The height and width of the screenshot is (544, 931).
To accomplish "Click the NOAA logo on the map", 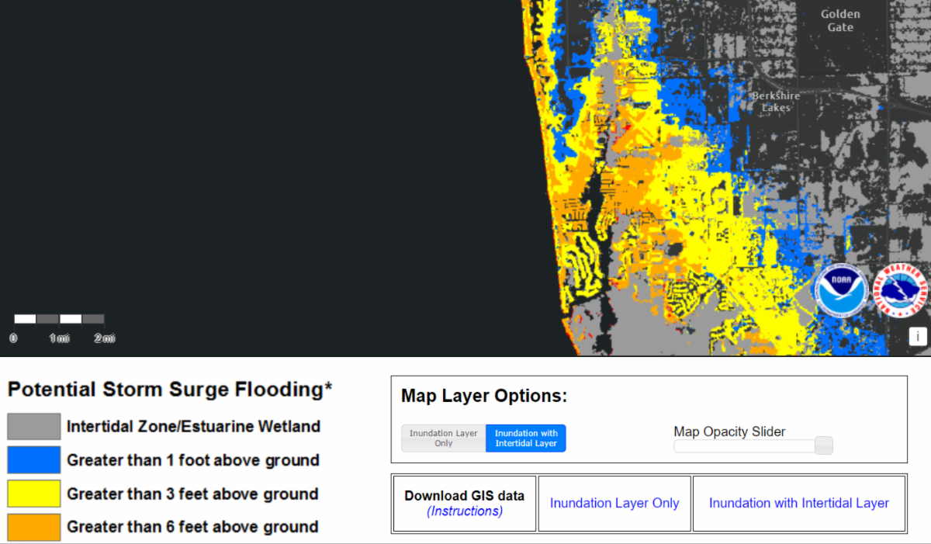I will click(841, 292).
